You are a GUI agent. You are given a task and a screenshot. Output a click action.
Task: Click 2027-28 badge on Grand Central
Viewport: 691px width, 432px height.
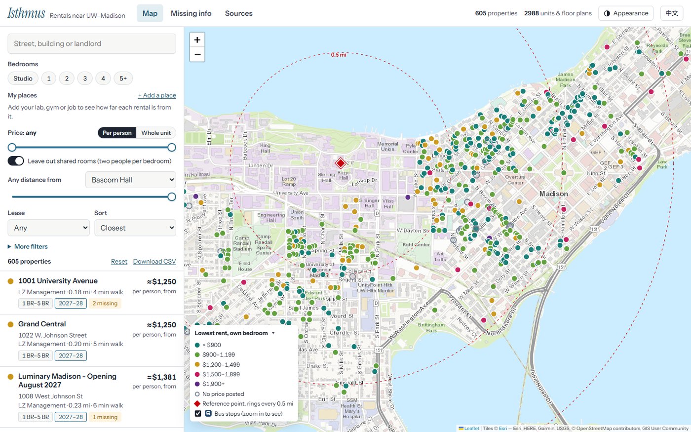click(71, 355)
